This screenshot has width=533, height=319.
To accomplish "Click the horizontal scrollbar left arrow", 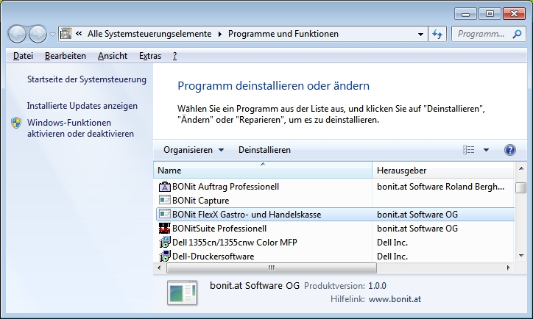I will (x=159, y=268).
